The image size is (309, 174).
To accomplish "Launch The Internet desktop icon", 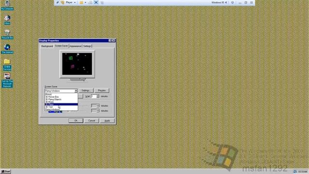I will tap(7, 49).
